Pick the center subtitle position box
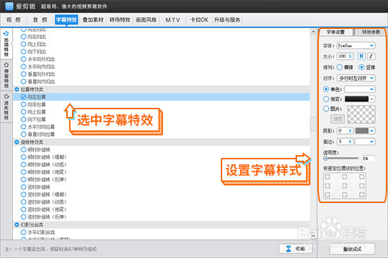 (x=344, y=186)
